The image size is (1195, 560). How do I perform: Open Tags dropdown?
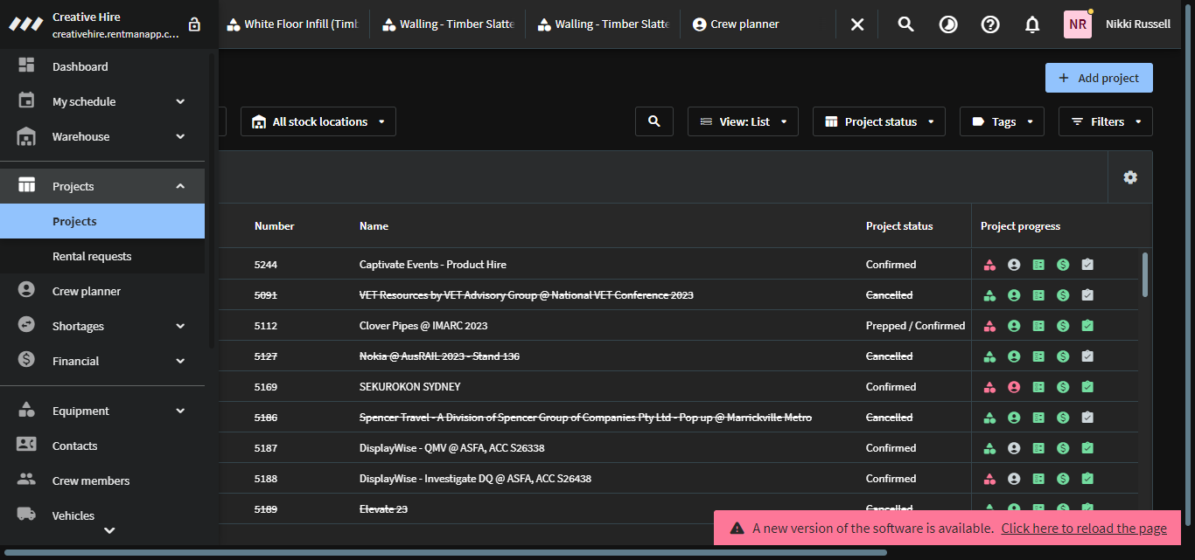coord(1002,121)
